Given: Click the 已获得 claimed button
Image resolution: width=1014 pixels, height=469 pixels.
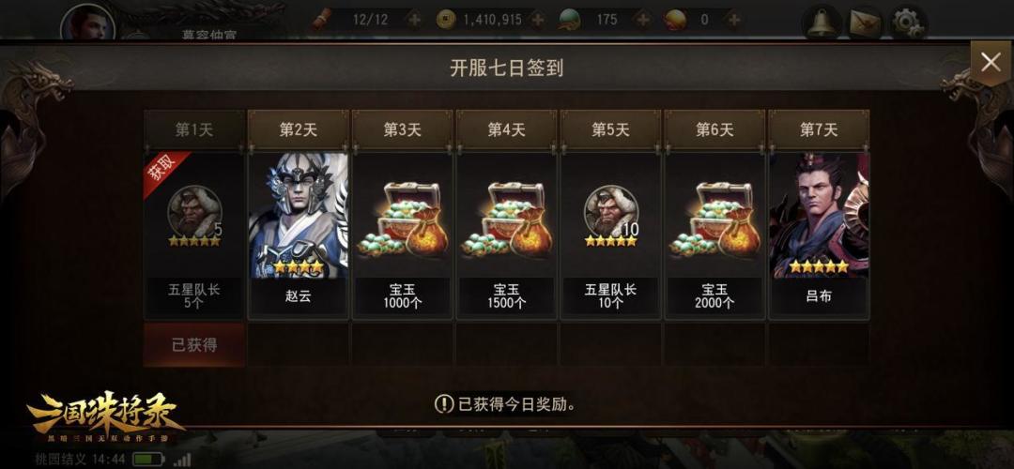Looking at the screenshot, I should click(x=194, y=345).
